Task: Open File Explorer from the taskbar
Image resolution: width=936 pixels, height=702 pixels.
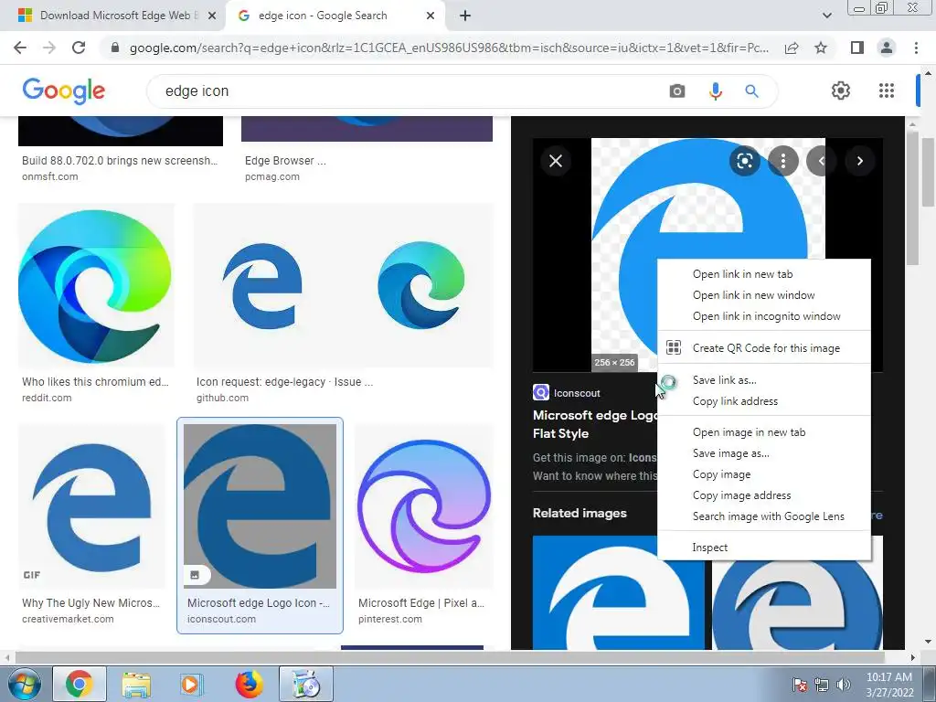Action: pyautogui.click(x=136, y=684)
